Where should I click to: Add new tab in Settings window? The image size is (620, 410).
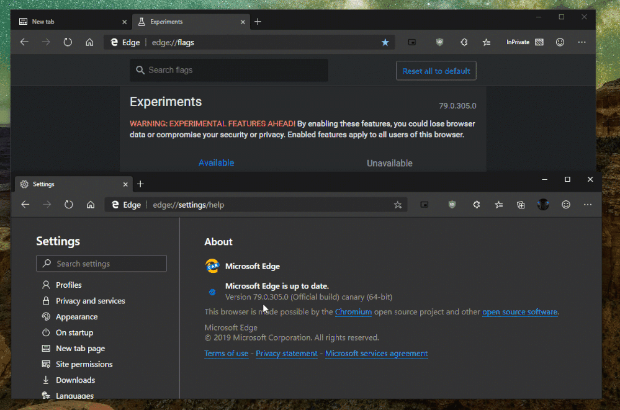(x=140, y=184)
